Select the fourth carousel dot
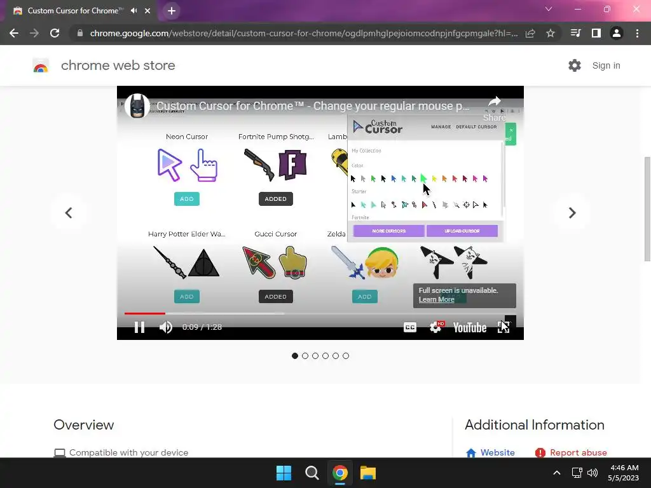651x488 pixels. [x=325, y=356]
